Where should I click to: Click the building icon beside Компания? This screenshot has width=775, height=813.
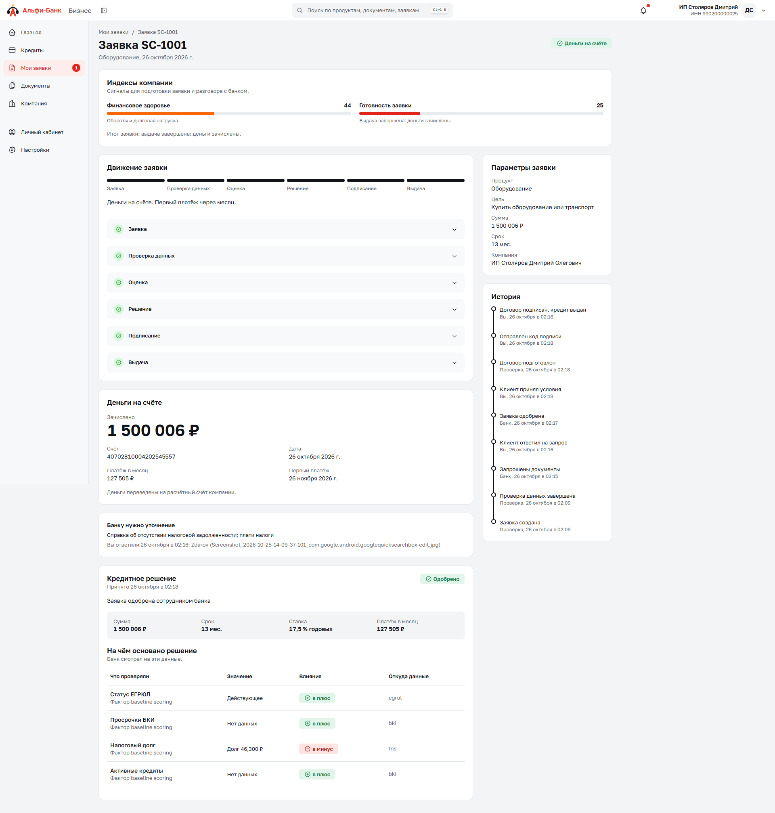(x=13, y=103)
